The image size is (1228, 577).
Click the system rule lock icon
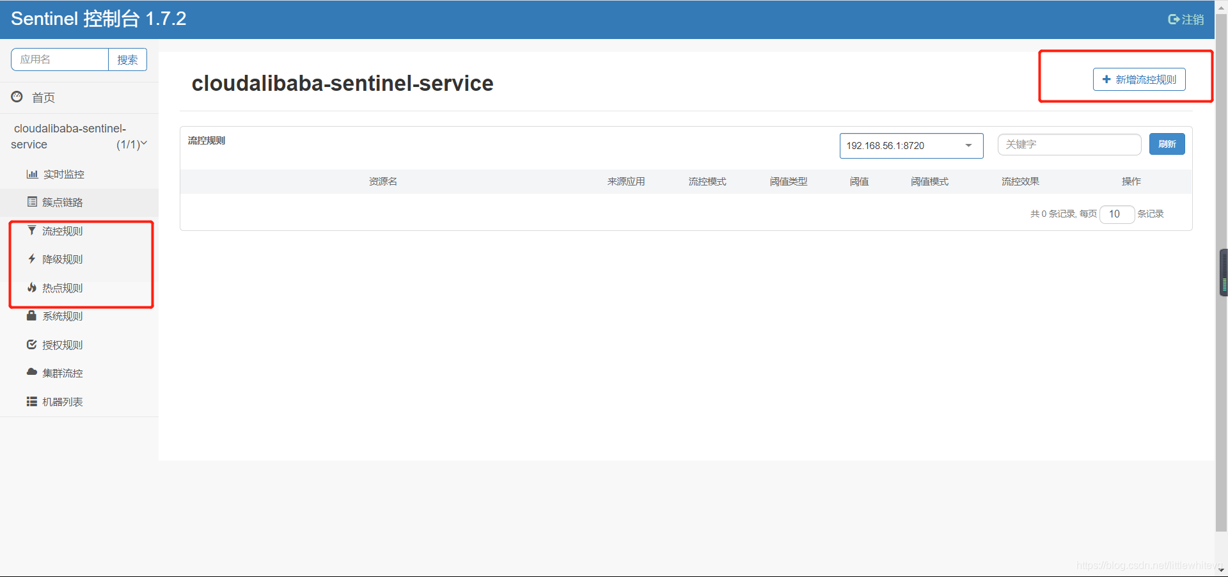(x=31, y=315)
